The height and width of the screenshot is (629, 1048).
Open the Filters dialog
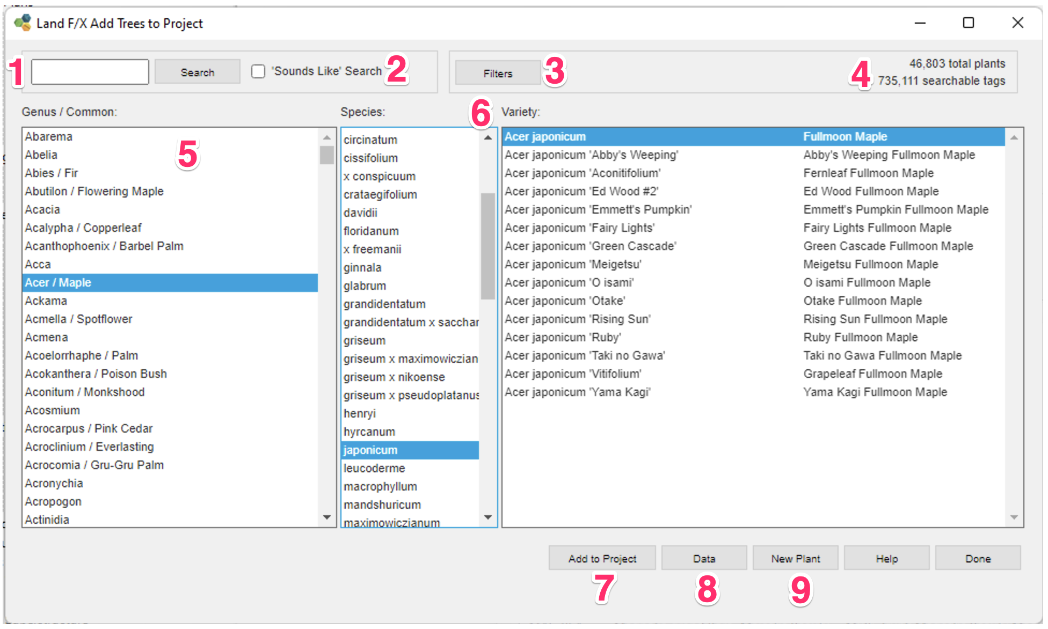click(x=498, y=73)
